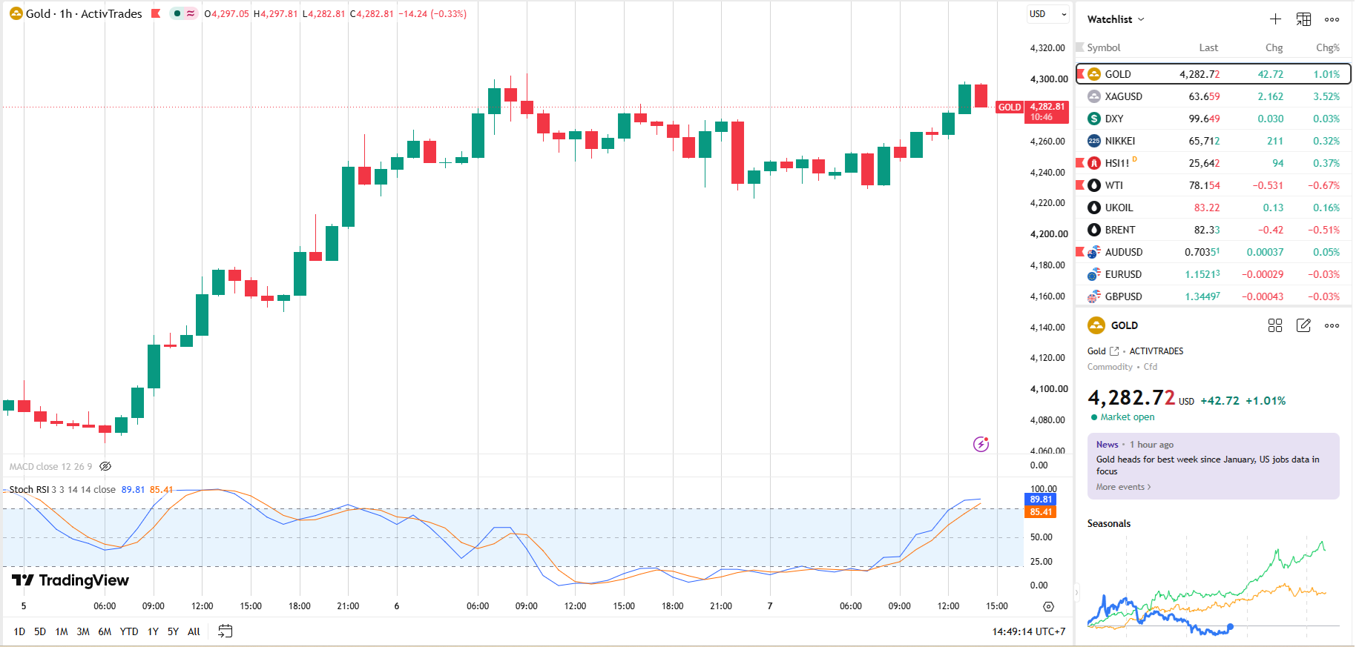Screen dimensions: 1356x647
Task: Open the Gold best week news headline
Action: [1208, 465]
